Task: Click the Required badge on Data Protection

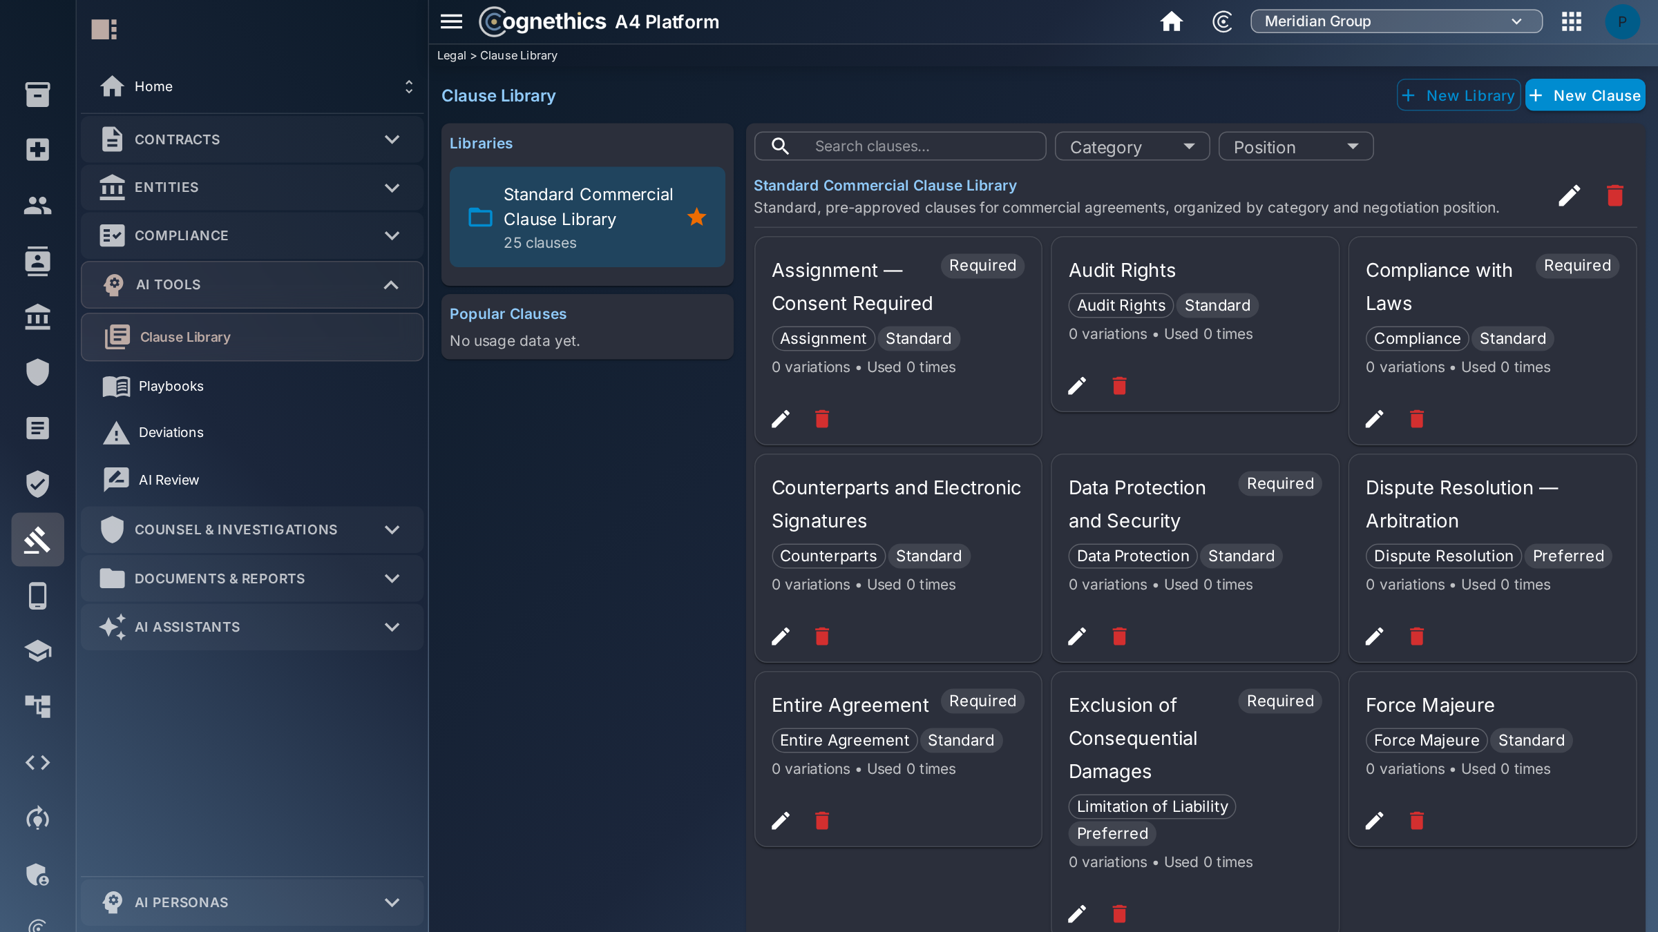Action: tap(1280, 483)
